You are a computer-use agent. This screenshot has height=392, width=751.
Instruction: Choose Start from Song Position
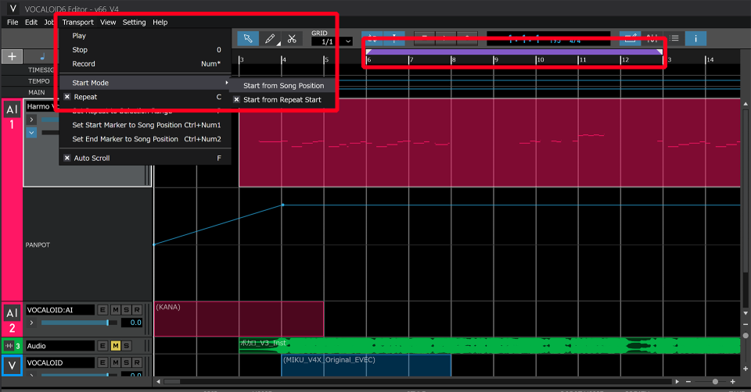click(282, 86)
